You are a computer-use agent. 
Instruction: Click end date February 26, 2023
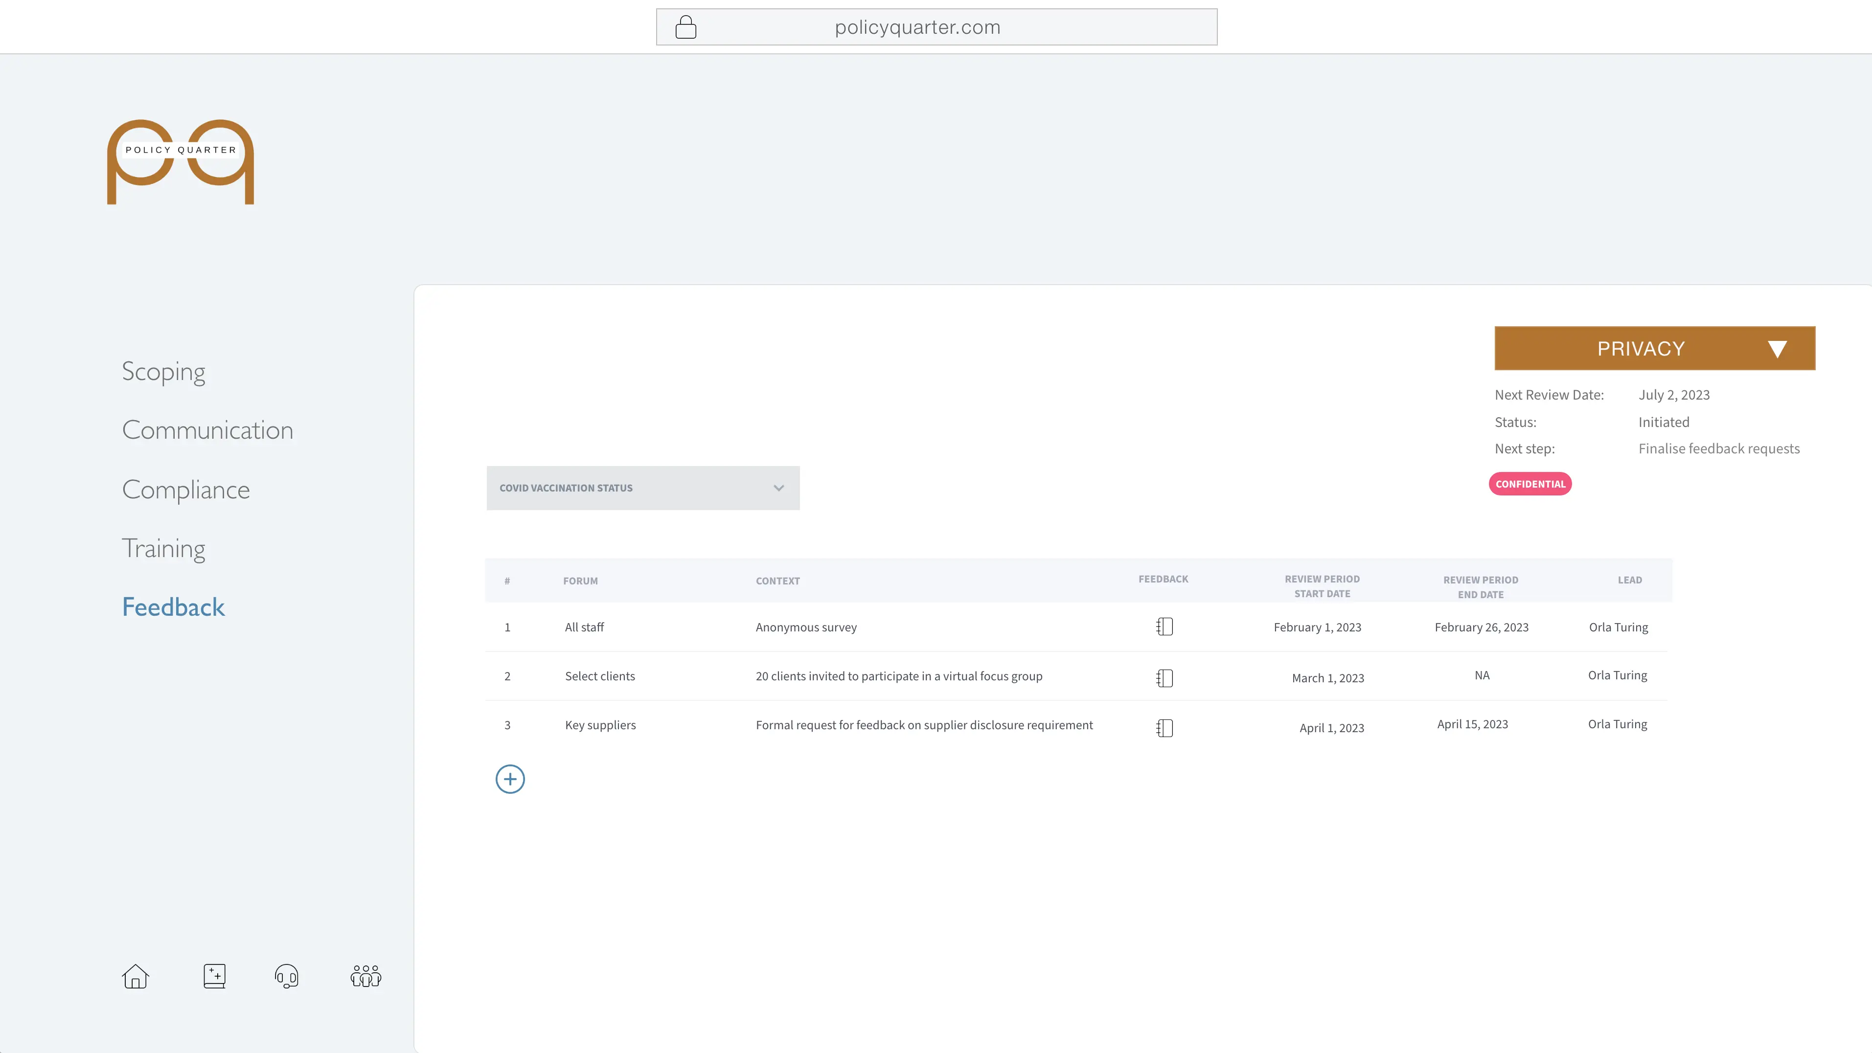[x=1482, y=627]
